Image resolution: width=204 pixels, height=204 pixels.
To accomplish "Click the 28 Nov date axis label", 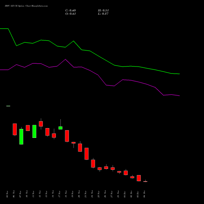I will click(x=118, y=194).
